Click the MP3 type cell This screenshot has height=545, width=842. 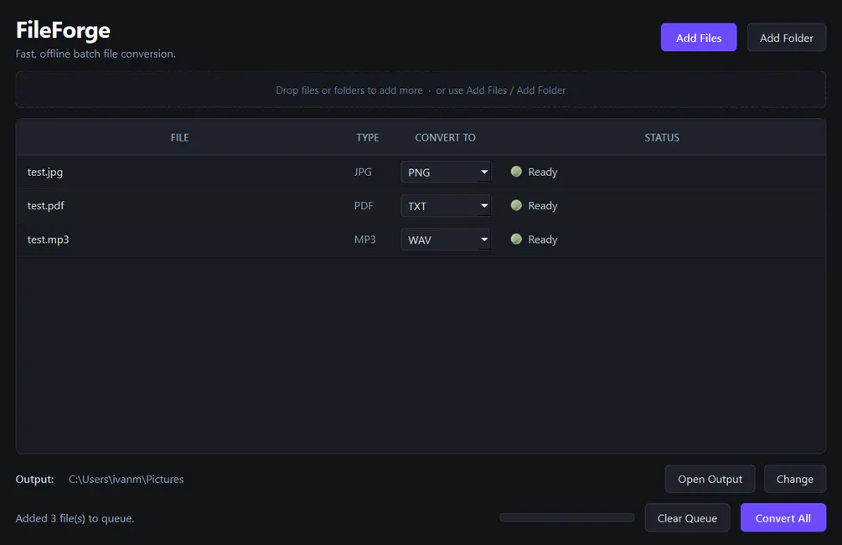(x=364, y=239)
